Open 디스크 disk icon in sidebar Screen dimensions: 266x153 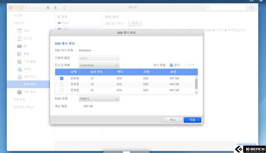pos(19,39)
